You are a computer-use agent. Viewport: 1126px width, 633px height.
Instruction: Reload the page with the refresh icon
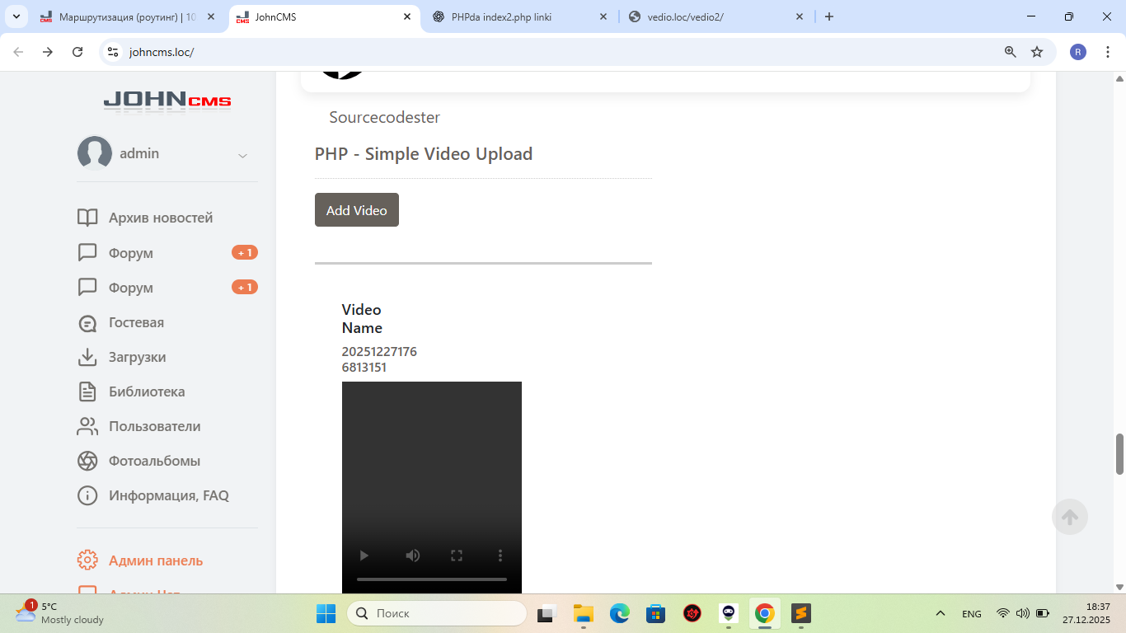click(x=77, y=52)
